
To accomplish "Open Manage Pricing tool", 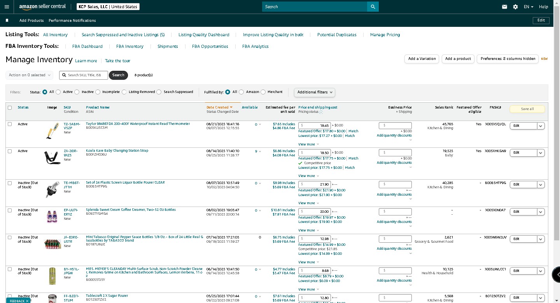I will pyautogui.click(x=385, y=35).
